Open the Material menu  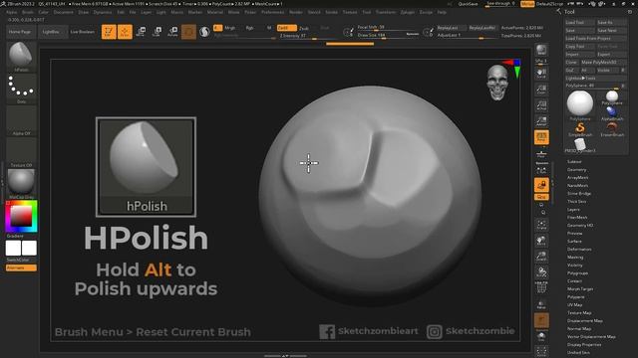click(x=215, y=12)
